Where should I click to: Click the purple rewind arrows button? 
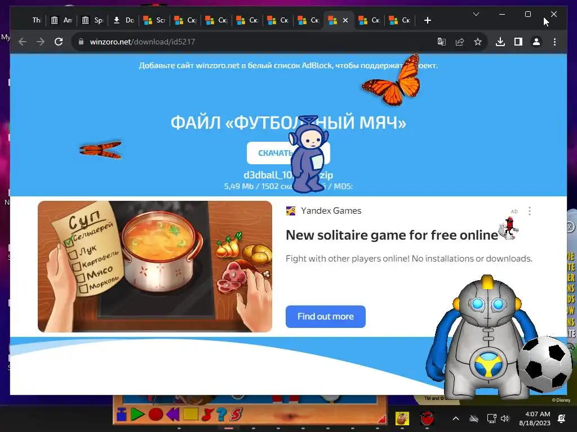pos(173,415)
